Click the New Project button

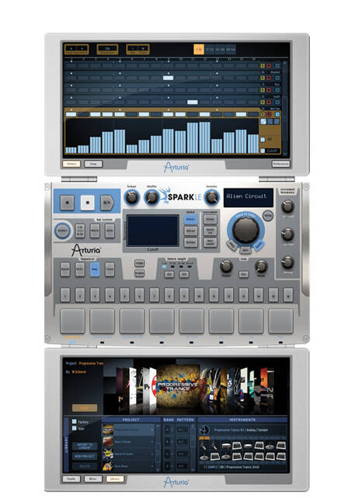85,456
